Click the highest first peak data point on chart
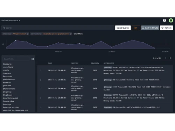 click(16, 41)
